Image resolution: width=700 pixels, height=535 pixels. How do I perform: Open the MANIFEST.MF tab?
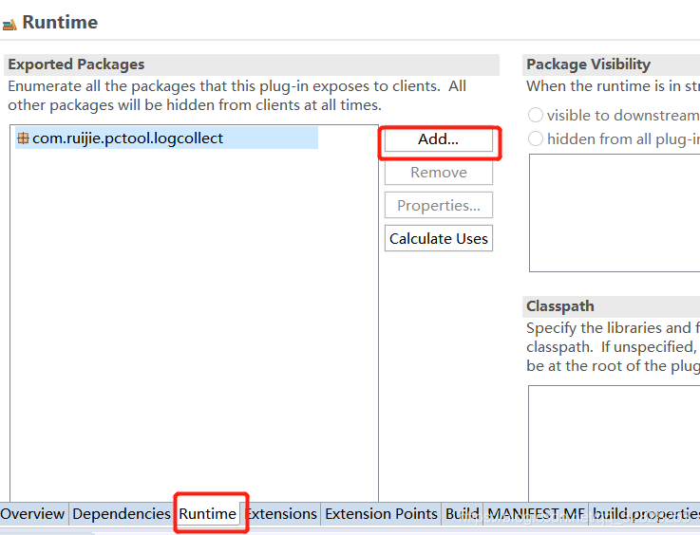tap(536, 514)
